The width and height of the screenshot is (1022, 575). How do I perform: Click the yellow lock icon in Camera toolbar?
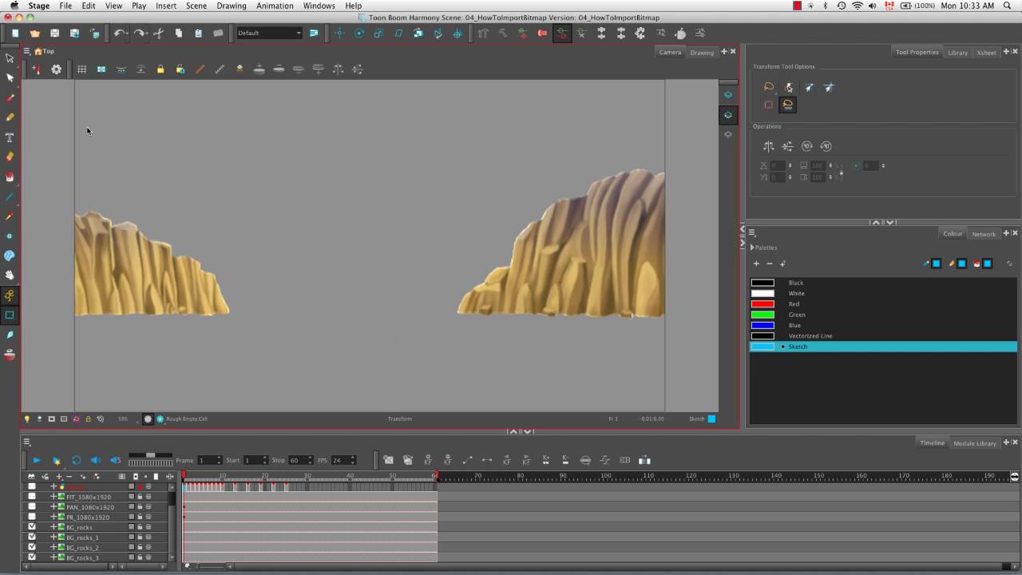click(160, 69)
